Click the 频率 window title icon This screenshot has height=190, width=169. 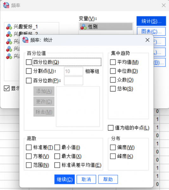[x=6, y=5]
